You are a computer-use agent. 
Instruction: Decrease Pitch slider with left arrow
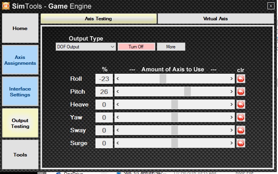point(118,92)
